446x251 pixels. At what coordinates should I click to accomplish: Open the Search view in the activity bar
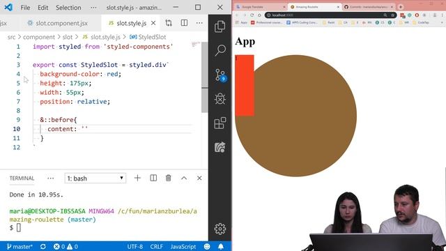pos(220,50)
